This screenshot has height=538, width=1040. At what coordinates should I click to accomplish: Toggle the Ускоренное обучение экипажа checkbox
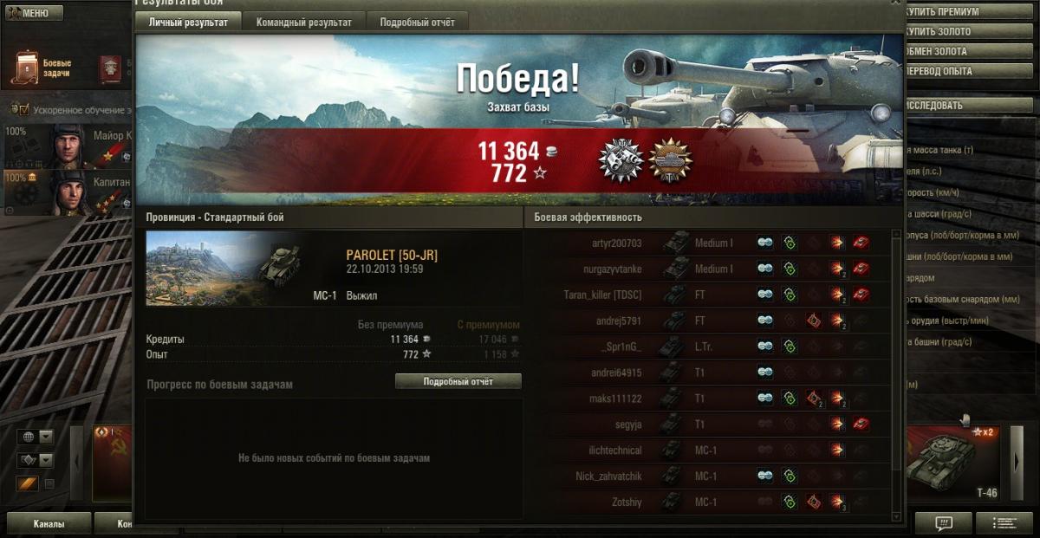(x=24, y=110)
